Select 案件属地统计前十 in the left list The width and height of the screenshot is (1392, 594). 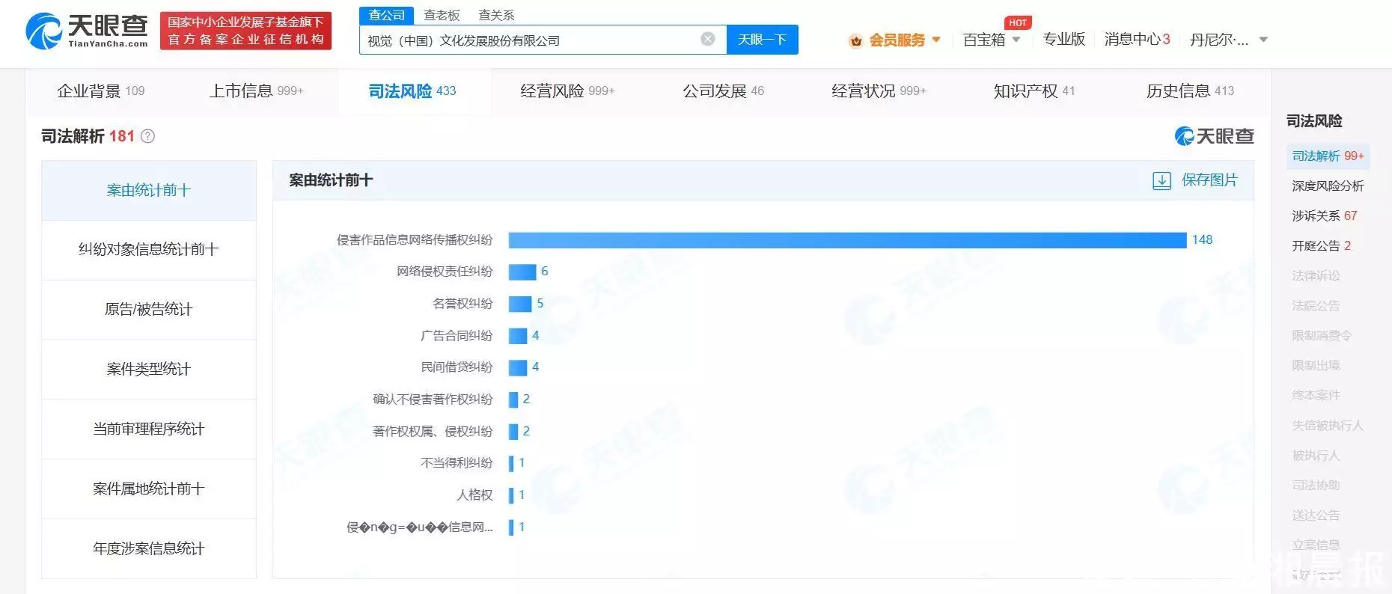click(149, 489)
